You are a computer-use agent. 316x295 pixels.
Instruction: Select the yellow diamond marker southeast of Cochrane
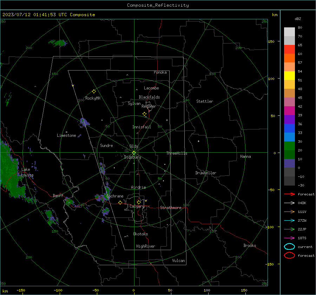[x=120, y=202]
